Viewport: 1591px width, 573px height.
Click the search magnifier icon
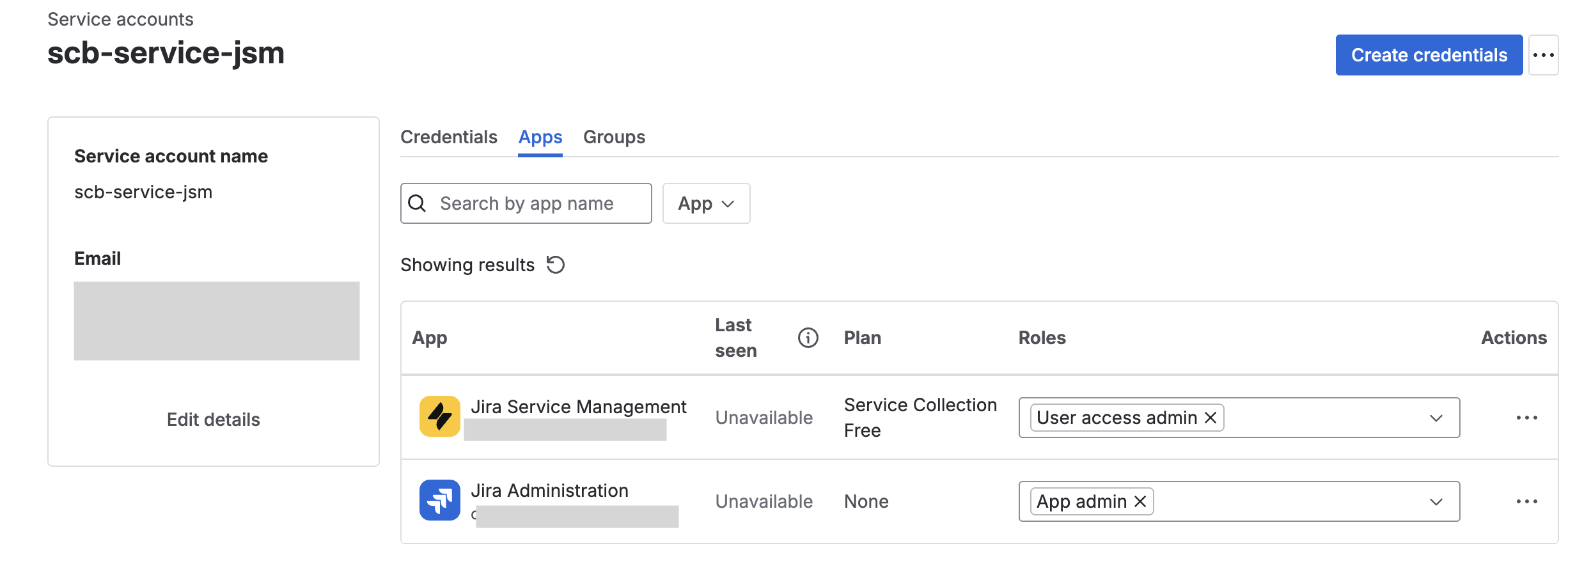point(417,203)
